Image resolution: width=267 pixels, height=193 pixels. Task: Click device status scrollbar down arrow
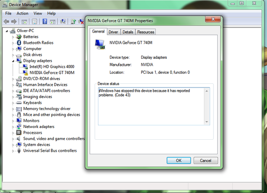(x=207, y=122)
